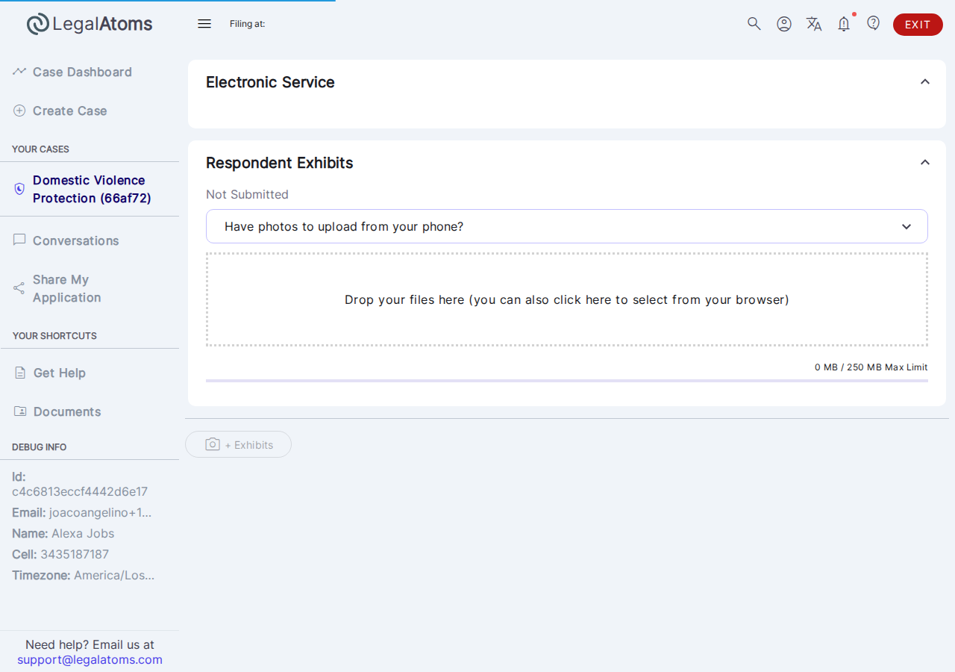
Task: Click the Timezone: America/Los... entry
Action: [84, 575]
